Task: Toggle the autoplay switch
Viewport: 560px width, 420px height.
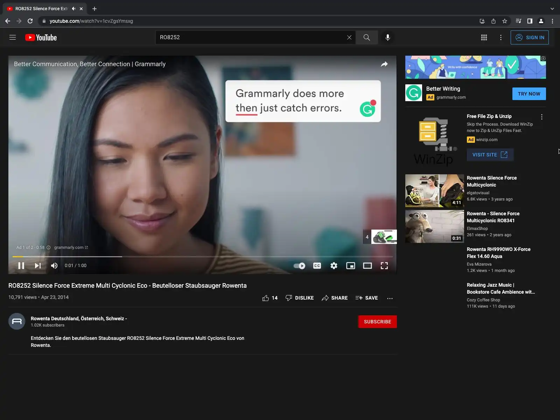Action: coord(299,266)
